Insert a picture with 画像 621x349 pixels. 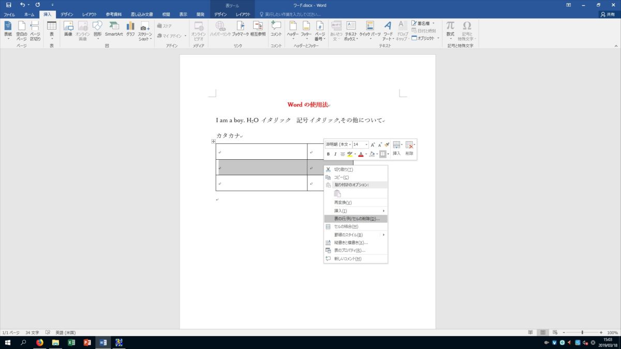click(x=68, y=29)
